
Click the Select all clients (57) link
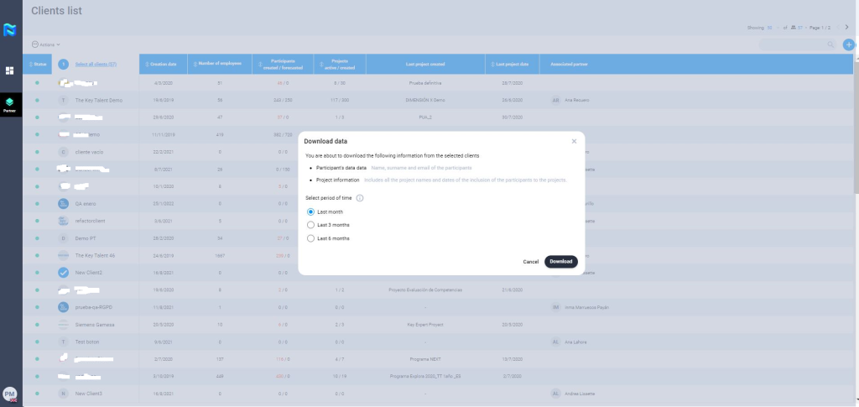click(96, 65)
